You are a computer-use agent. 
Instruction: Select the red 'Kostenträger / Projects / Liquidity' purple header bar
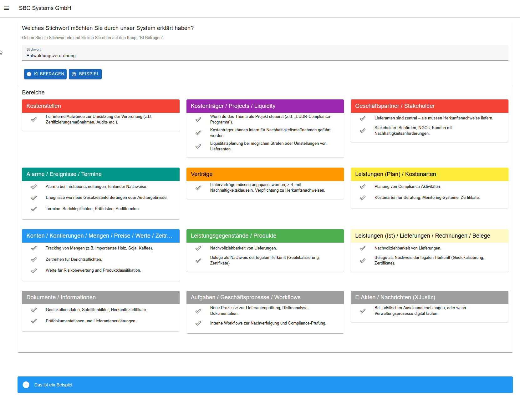[x=265, y=106]
